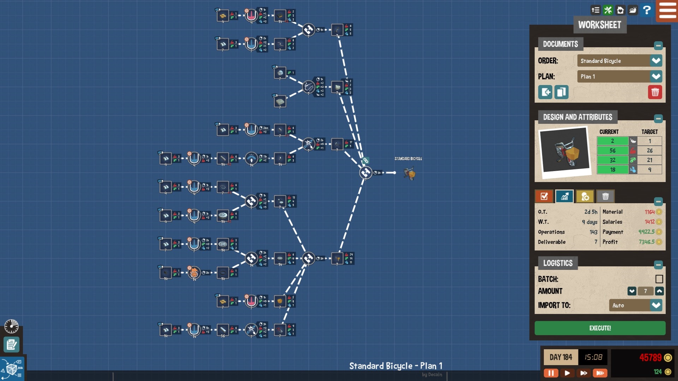The width and height of the screenshot is (678, 381).
Task: Set fastest triple-arrow game speed
Action: (x=600, y=373)
